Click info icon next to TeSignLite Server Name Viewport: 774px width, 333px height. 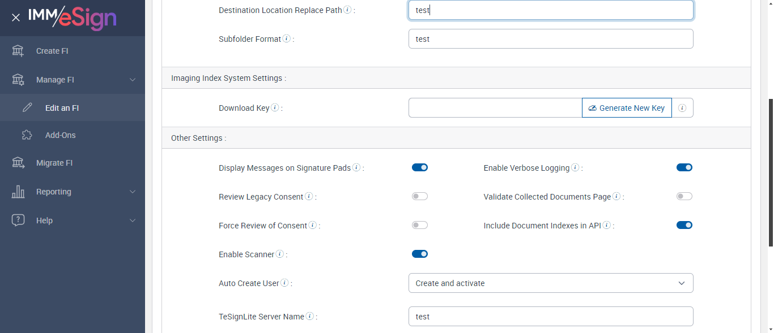click(310, 316)
